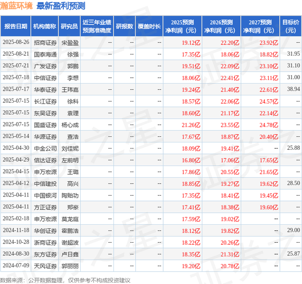The width and height of the screenshot is (302, 284).
Task: Click analyst name 袁理
Action: [x=73, y=113]
